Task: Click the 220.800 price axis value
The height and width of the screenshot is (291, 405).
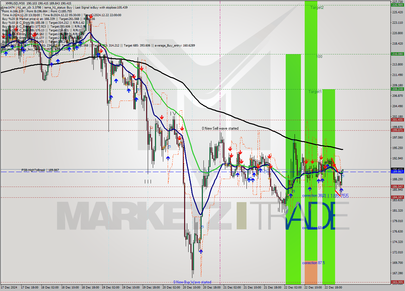Action: (x=397, y=33)
